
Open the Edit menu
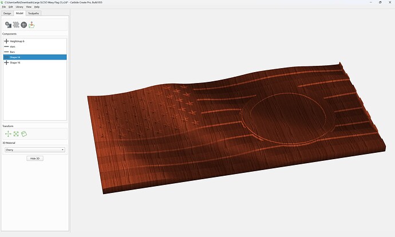pos(10,7)
